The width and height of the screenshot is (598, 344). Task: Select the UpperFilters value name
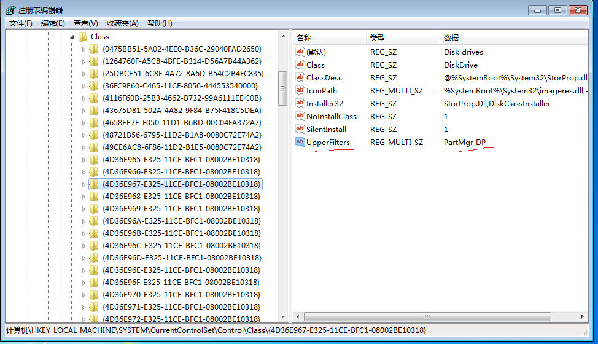click(328, 143)
